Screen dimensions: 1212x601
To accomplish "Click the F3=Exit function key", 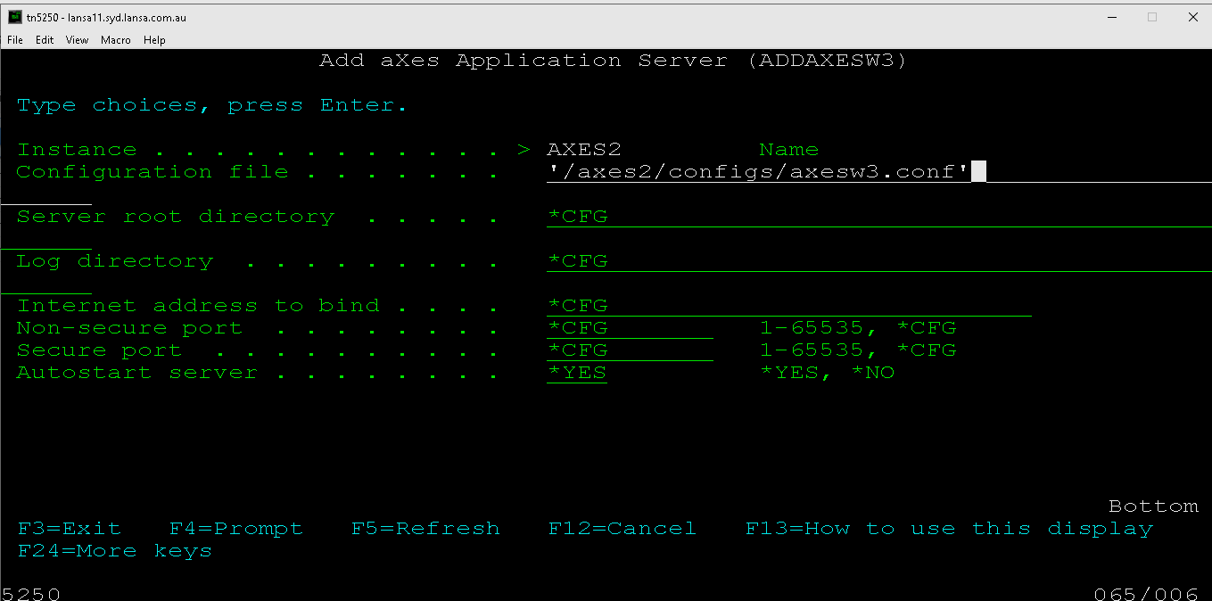I will click(x=69, y=529).
